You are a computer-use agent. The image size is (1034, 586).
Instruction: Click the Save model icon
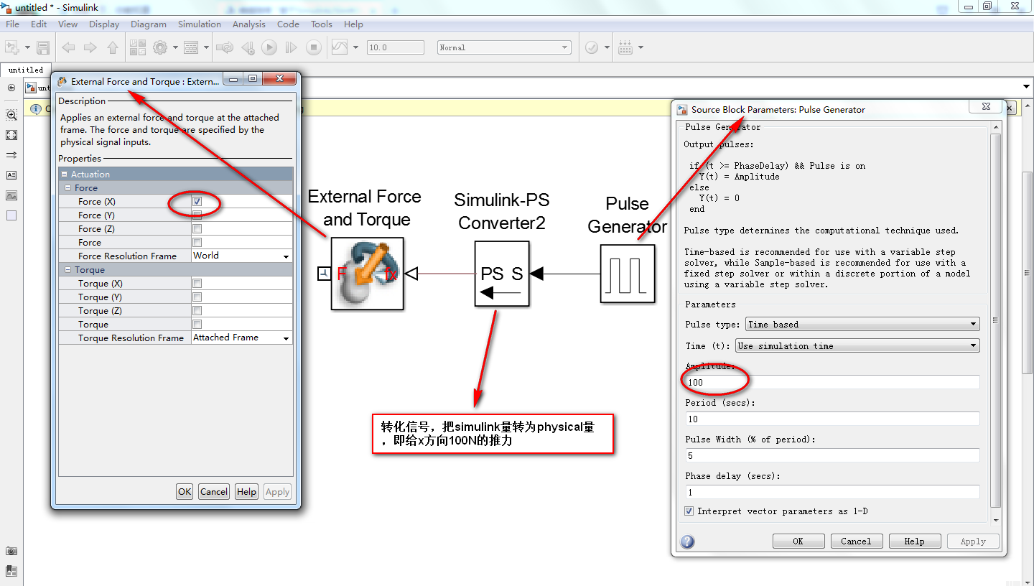pos(43,47)
